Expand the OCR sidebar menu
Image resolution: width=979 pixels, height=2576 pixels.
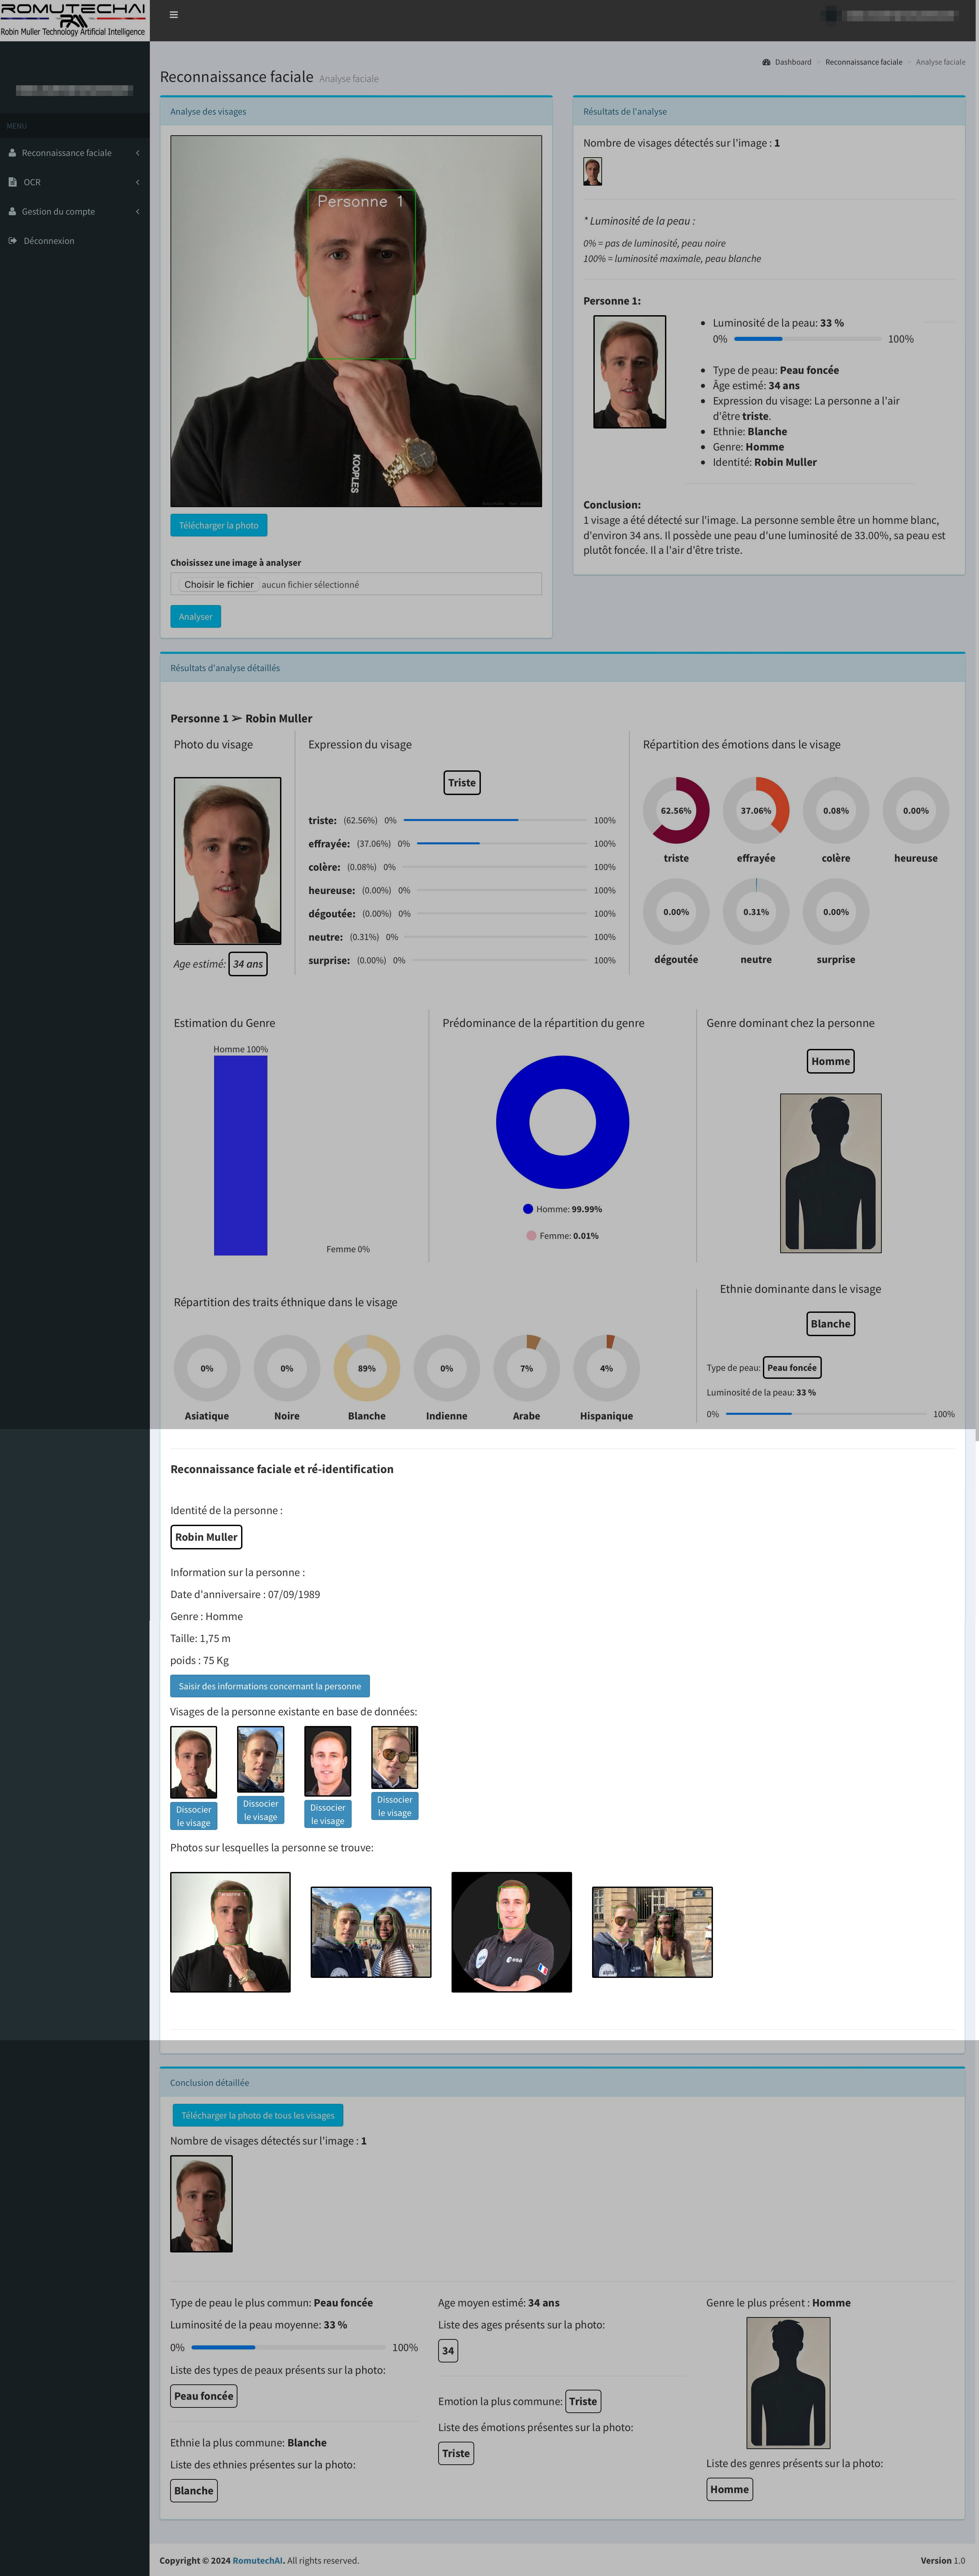click(75, 182)
